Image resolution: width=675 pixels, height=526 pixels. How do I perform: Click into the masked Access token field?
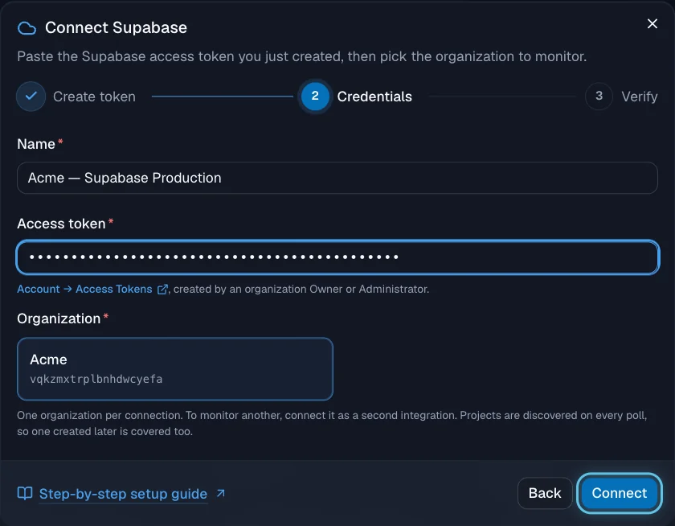pyautogui.click(x=337, y=257)
